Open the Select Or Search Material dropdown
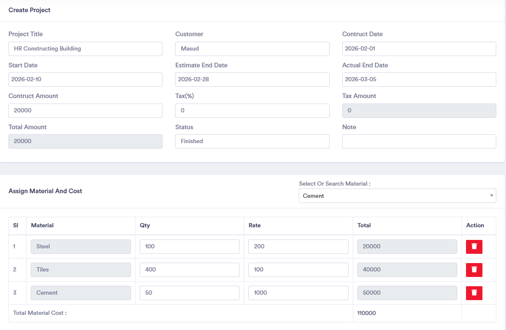506x330 pixels. tap(397, 196)
